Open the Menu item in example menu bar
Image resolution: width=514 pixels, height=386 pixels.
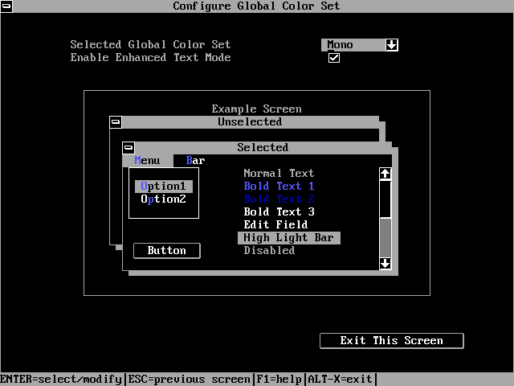(148, 161)
